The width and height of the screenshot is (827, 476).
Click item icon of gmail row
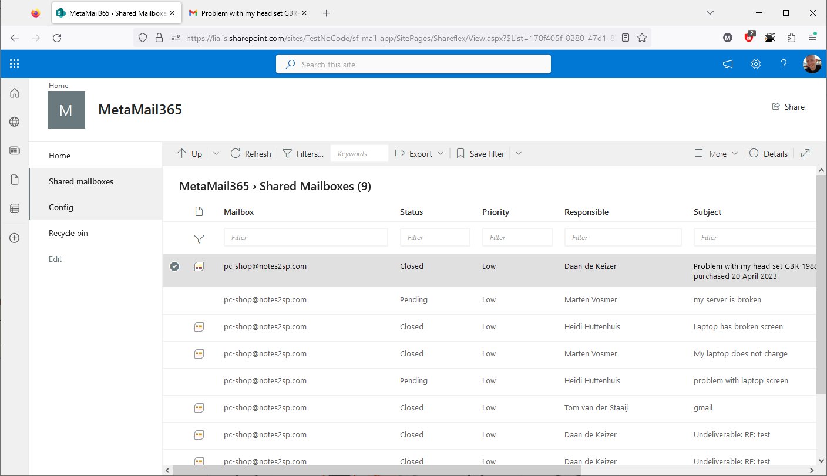tap(199, 408)
